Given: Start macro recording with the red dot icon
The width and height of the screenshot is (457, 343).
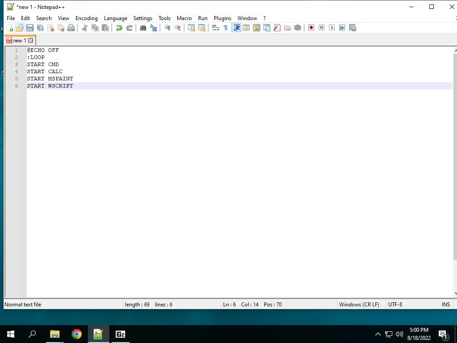Looking at the screenshot, I should pos(311,28).
